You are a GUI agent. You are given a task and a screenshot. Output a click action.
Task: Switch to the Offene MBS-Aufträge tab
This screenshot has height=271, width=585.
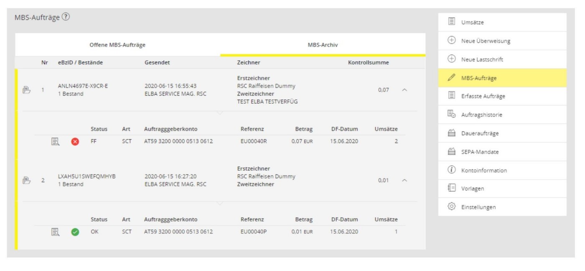click(117, 45)
